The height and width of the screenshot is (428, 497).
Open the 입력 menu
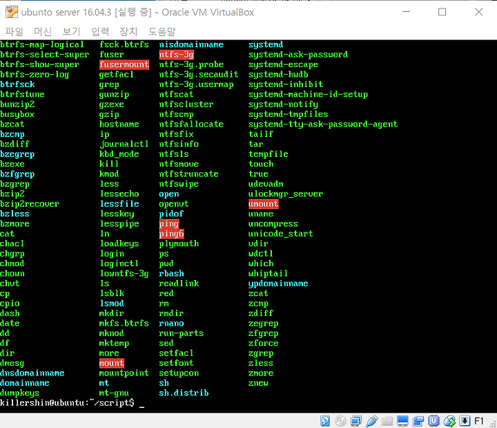pos(100,31)
